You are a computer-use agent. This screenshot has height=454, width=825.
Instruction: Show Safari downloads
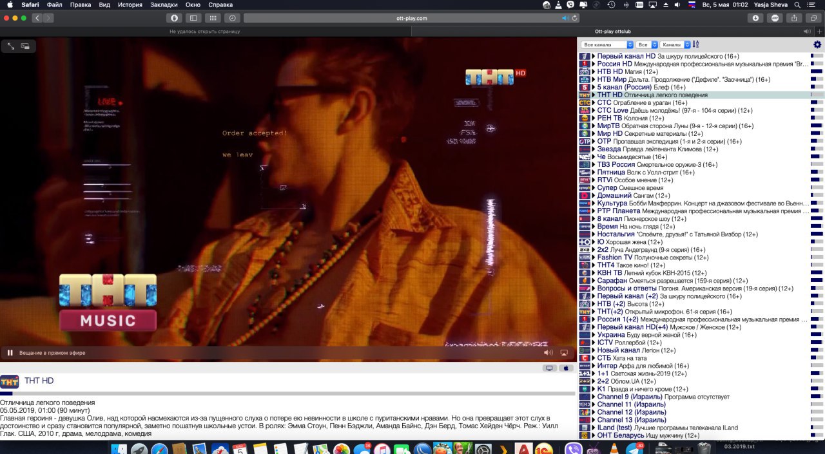click(756, 18)
